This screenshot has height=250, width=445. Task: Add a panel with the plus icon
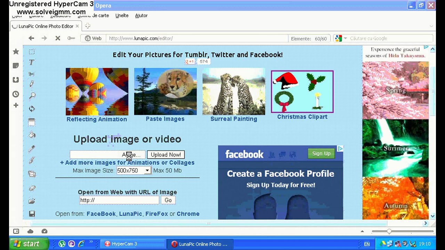pyautogui.click(x=16, y=105)
